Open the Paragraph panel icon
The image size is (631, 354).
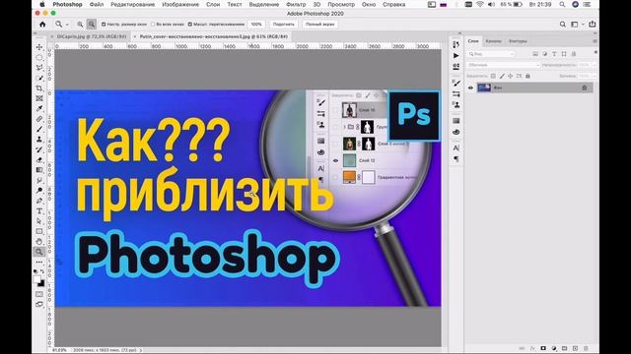click(456, 159)
